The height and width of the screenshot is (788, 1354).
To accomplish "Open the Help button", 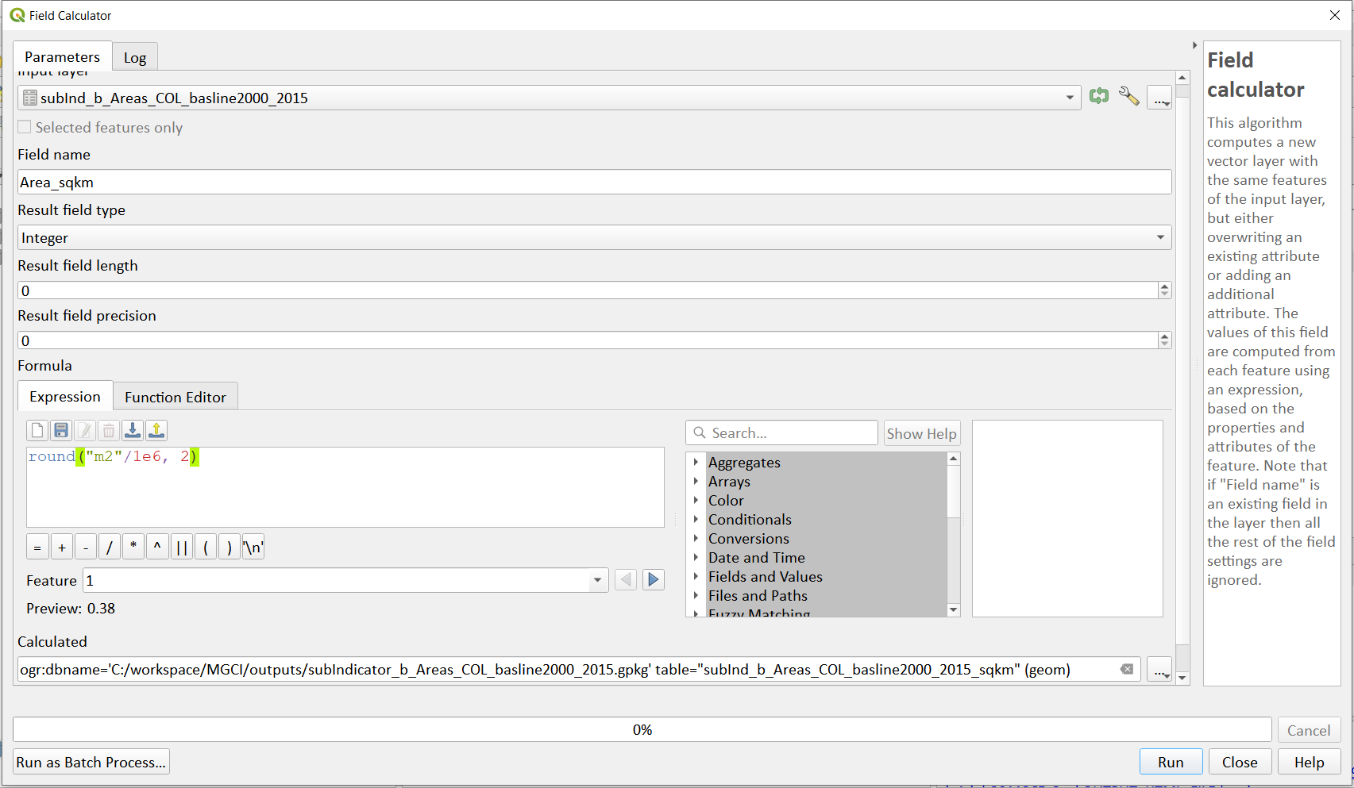I will click(1309, 762).
